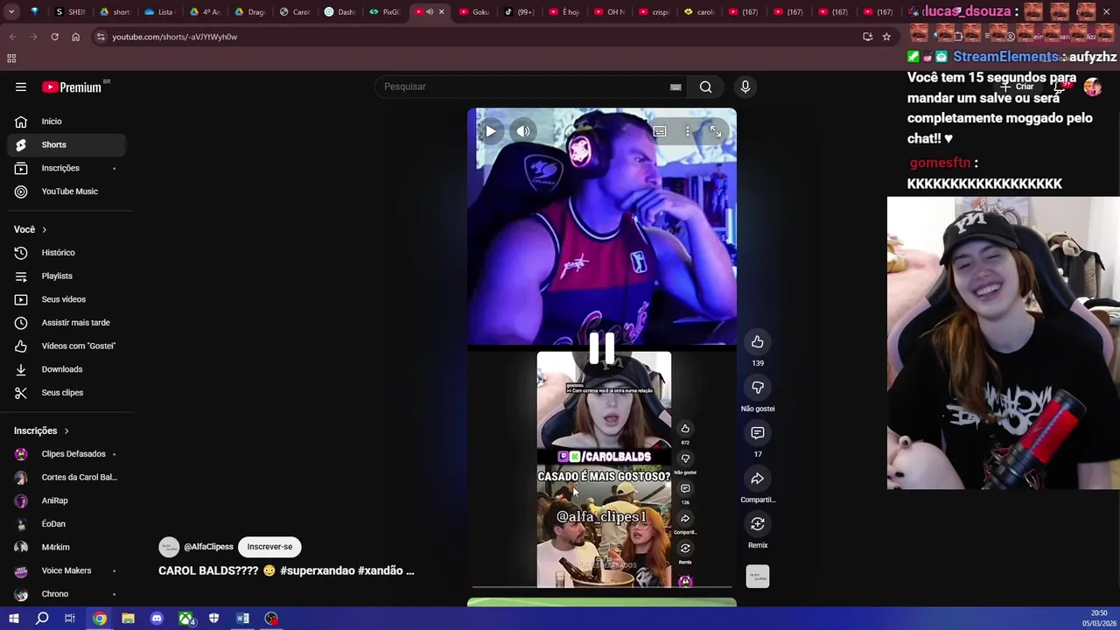Open Seus clipes in the sidebar
1120x630 pixels.
coord(66,393)
